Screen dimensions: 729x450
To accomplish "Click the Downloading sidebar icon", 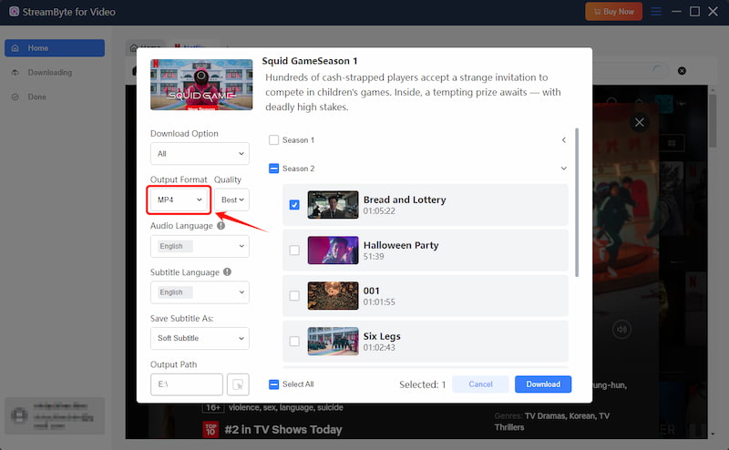I will (x=15, y=73).
